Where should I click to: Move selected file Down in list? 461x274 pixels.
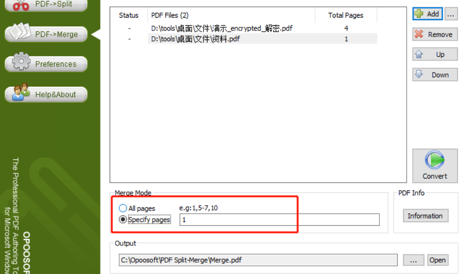(435, 75)
